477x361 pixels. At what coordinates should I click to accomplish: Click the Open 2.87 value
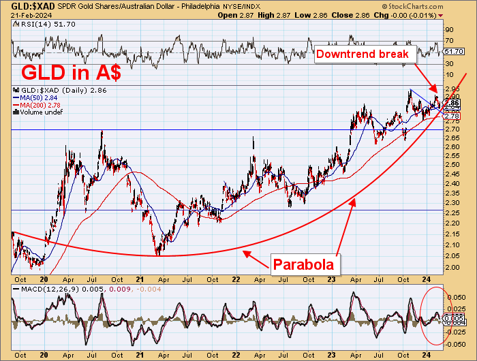pyautogui.click(x=236, y=15)
